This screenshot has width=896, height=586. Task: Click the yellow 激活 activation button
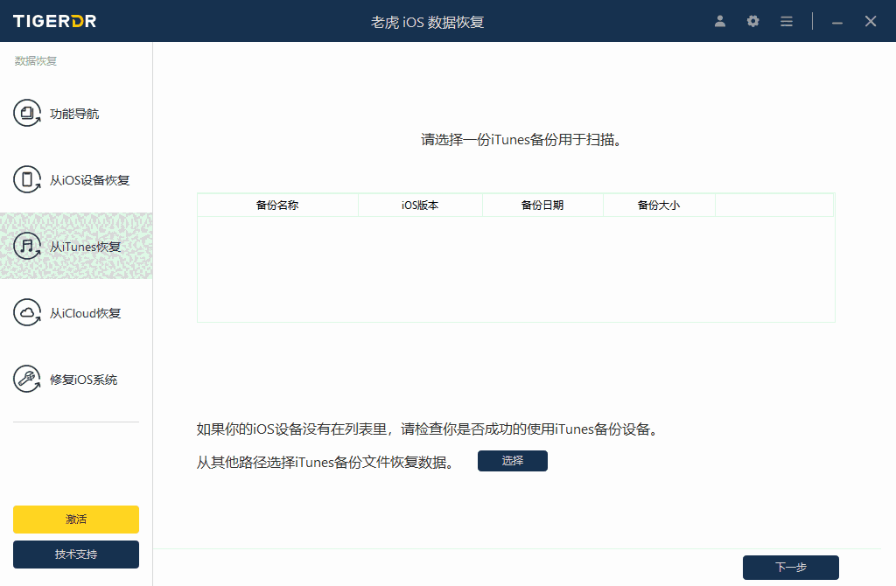coord(75,519)
